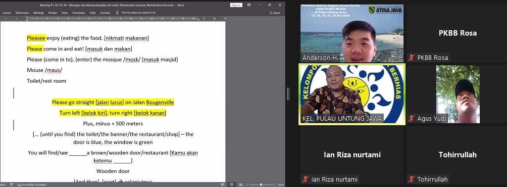Click the zoom slider handle

261,185
